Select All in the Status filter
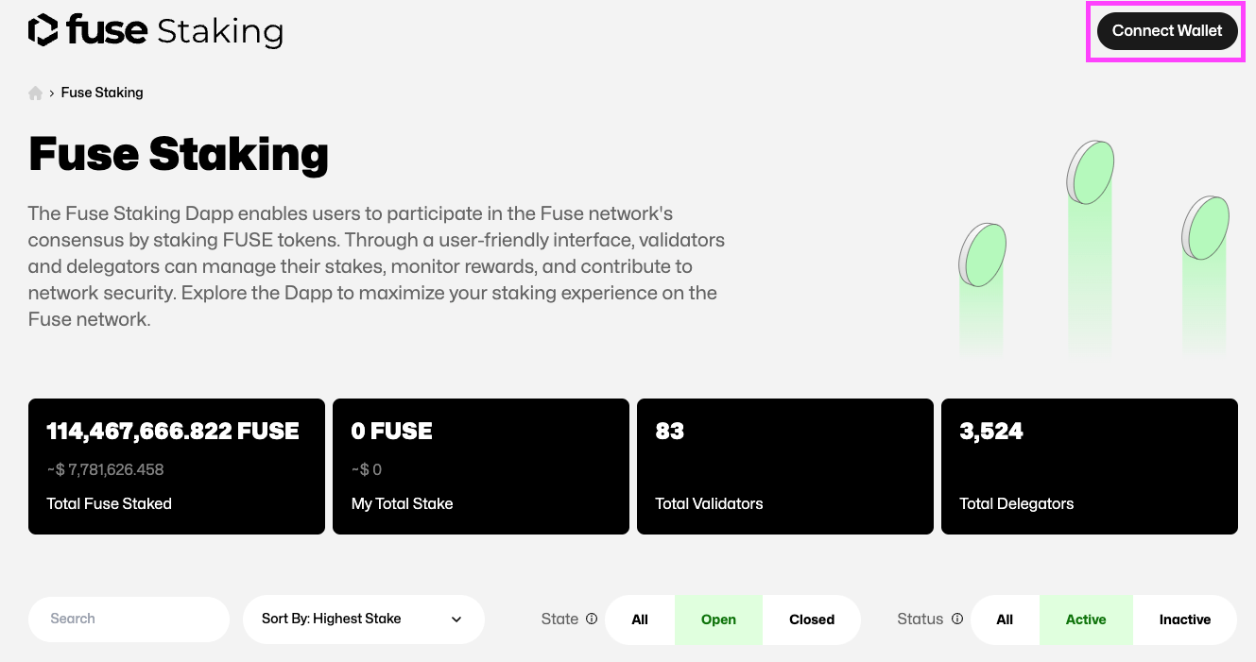 tap(1005, 620)
